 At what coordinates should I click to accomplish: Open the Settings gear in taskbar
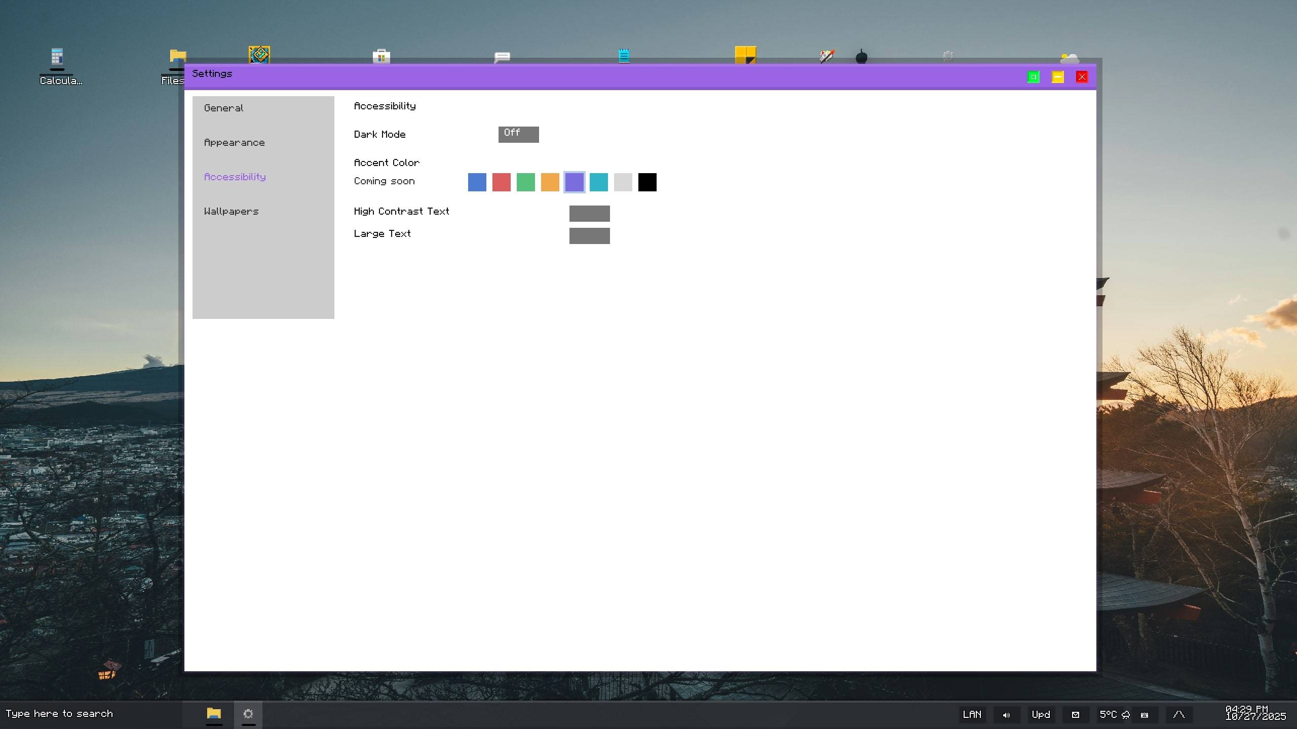coord(248,714)
